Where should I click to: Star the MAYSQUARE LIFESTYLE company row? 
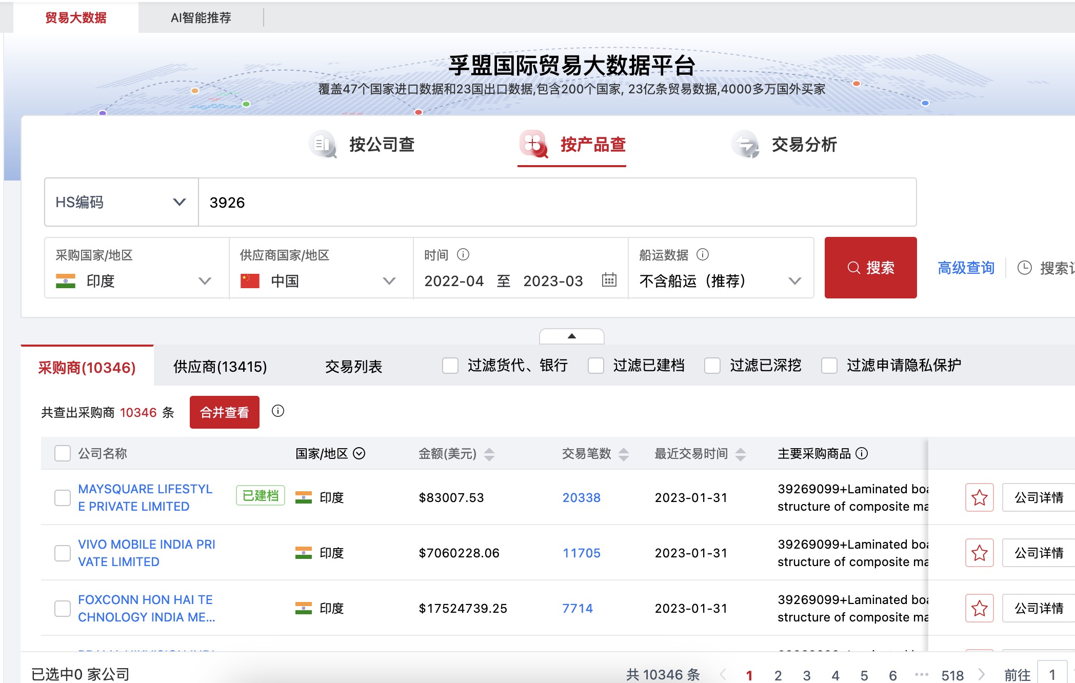tap(980, 497)
